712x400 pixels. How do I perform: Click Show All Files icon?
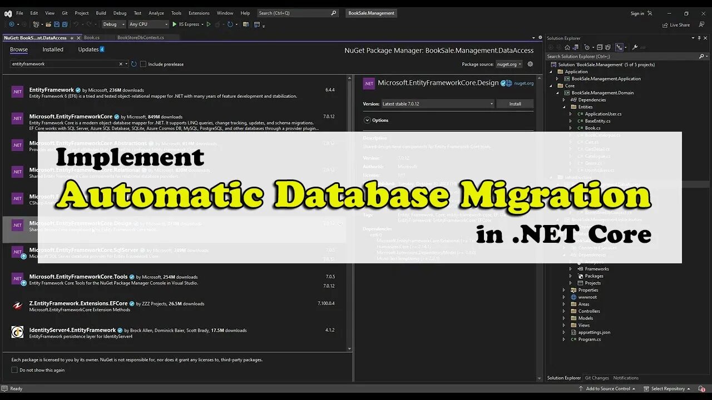tap(609, 47)
